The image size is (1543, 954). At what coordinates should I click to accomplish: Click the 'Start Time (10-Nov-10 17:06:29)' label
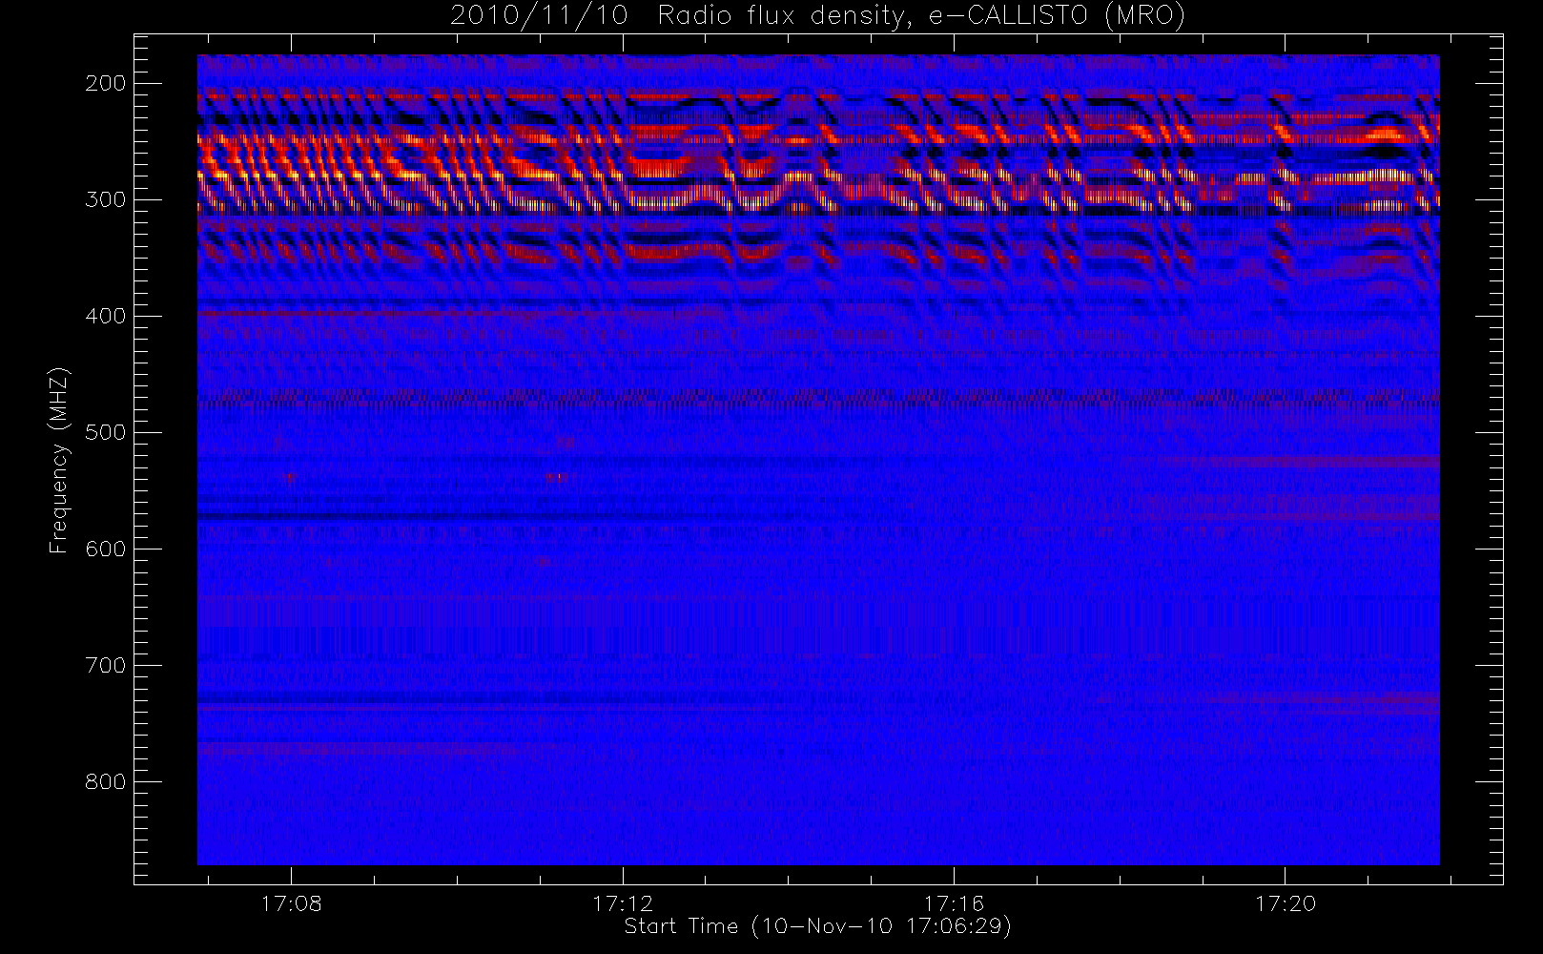[817, 926]
